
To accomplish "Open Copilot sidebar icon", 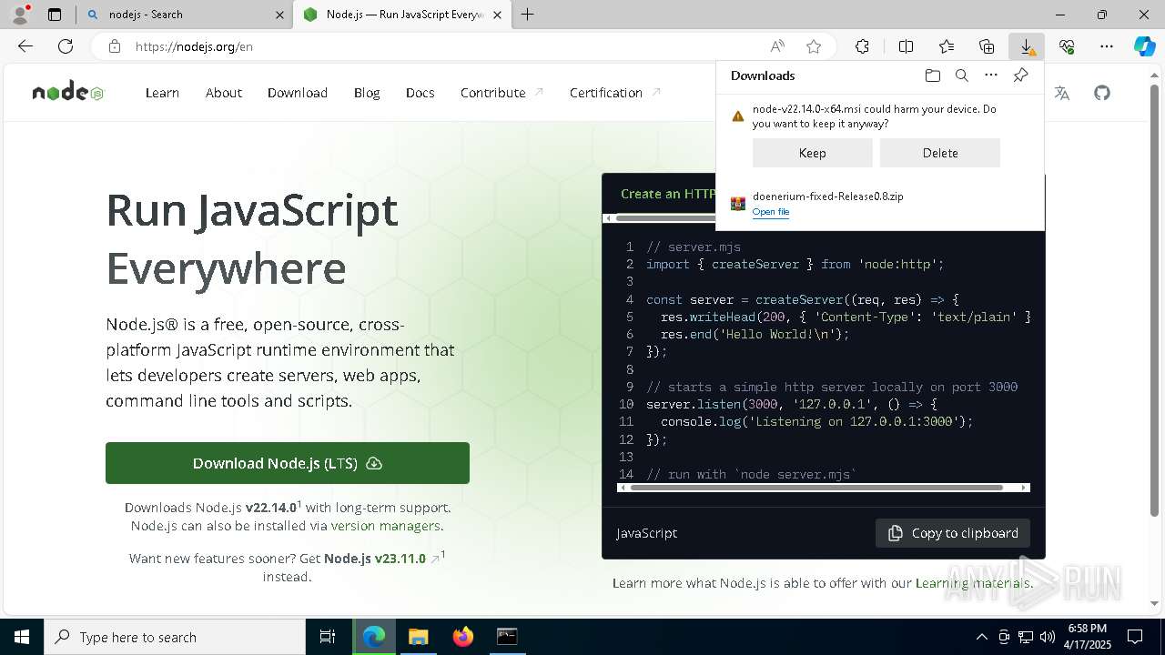I will tap(1145, 46).
